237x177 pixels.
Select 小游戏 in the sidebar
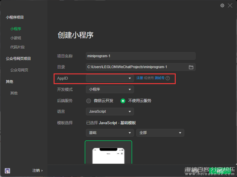16,38
